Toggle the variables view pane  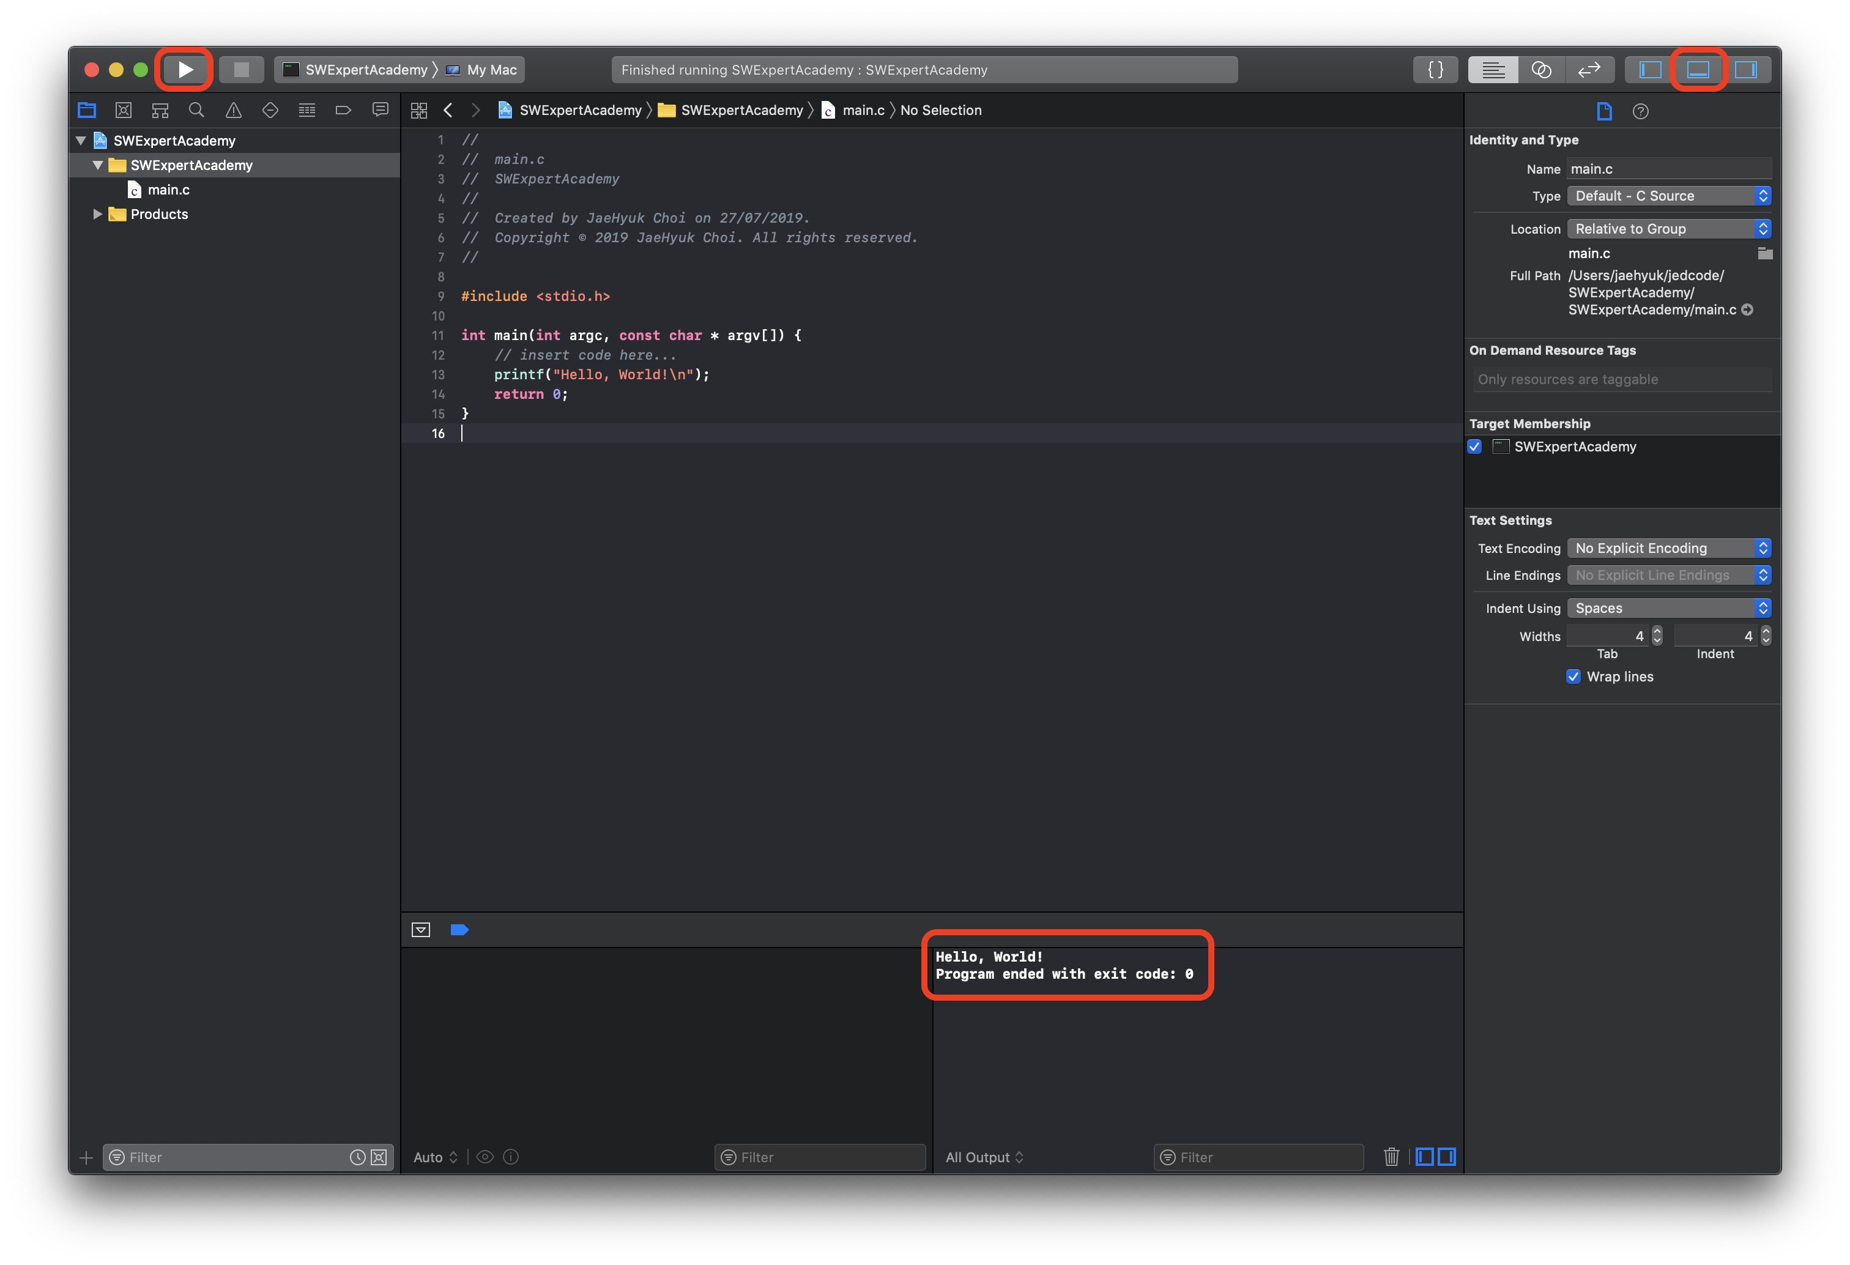point(1425,1157)
